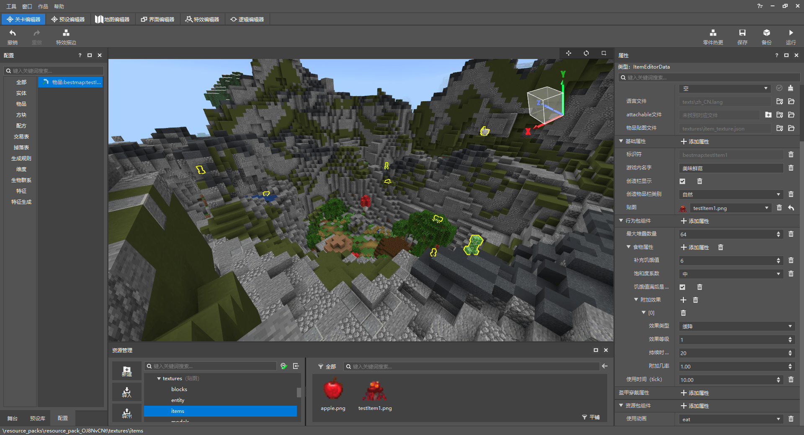
Task: Switch to 地图编辑器 tab
Action: pyautogui.click(x=113, y=19)
